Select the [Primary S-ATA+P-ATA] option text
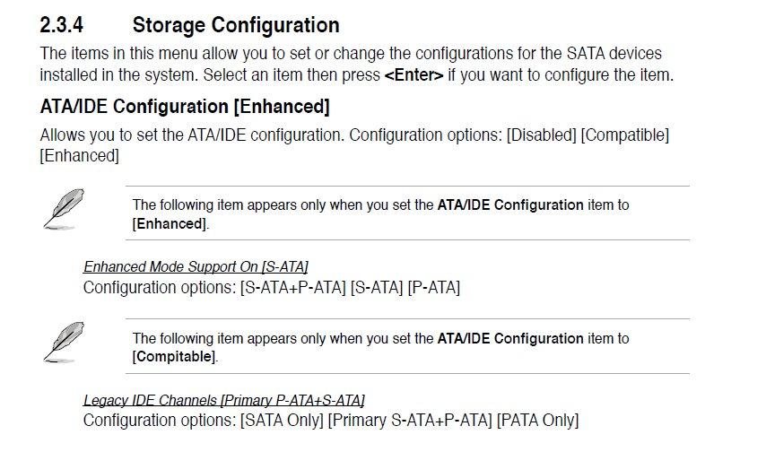The height and width of the screenshot is (452, 766). coord(410,421)
